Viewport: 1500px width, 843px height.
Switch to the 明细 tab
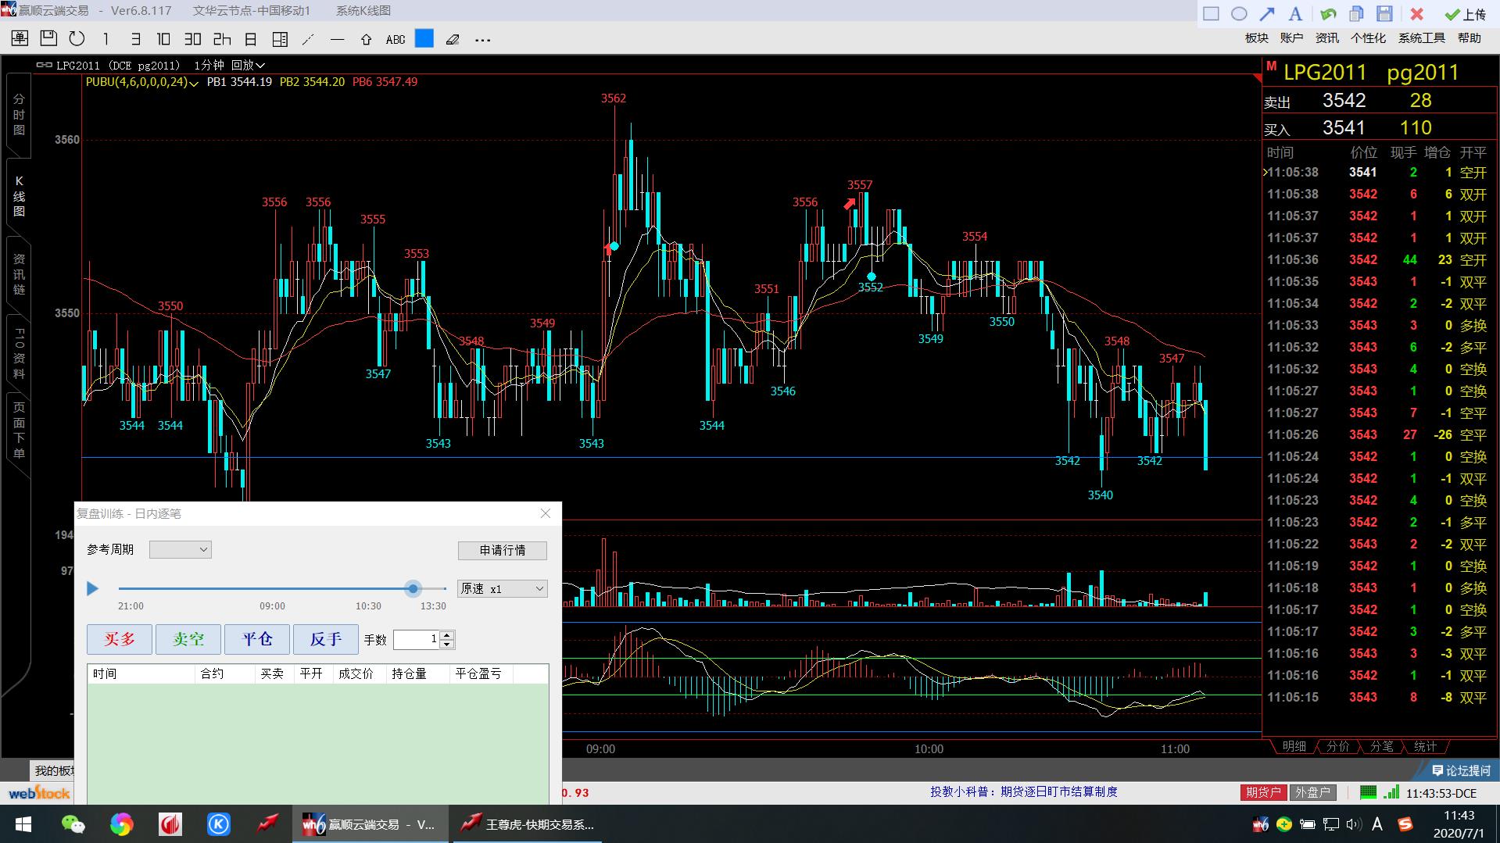(x=1294, y=746)
